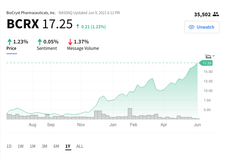Open the chart type area icon
This screenshot has width=225, height=158.
(208, 56)
